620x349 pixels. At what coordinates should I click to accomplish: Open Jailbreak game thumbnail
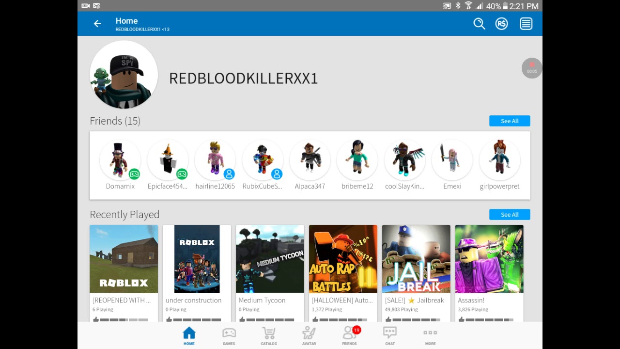click(x=416, y=259)
